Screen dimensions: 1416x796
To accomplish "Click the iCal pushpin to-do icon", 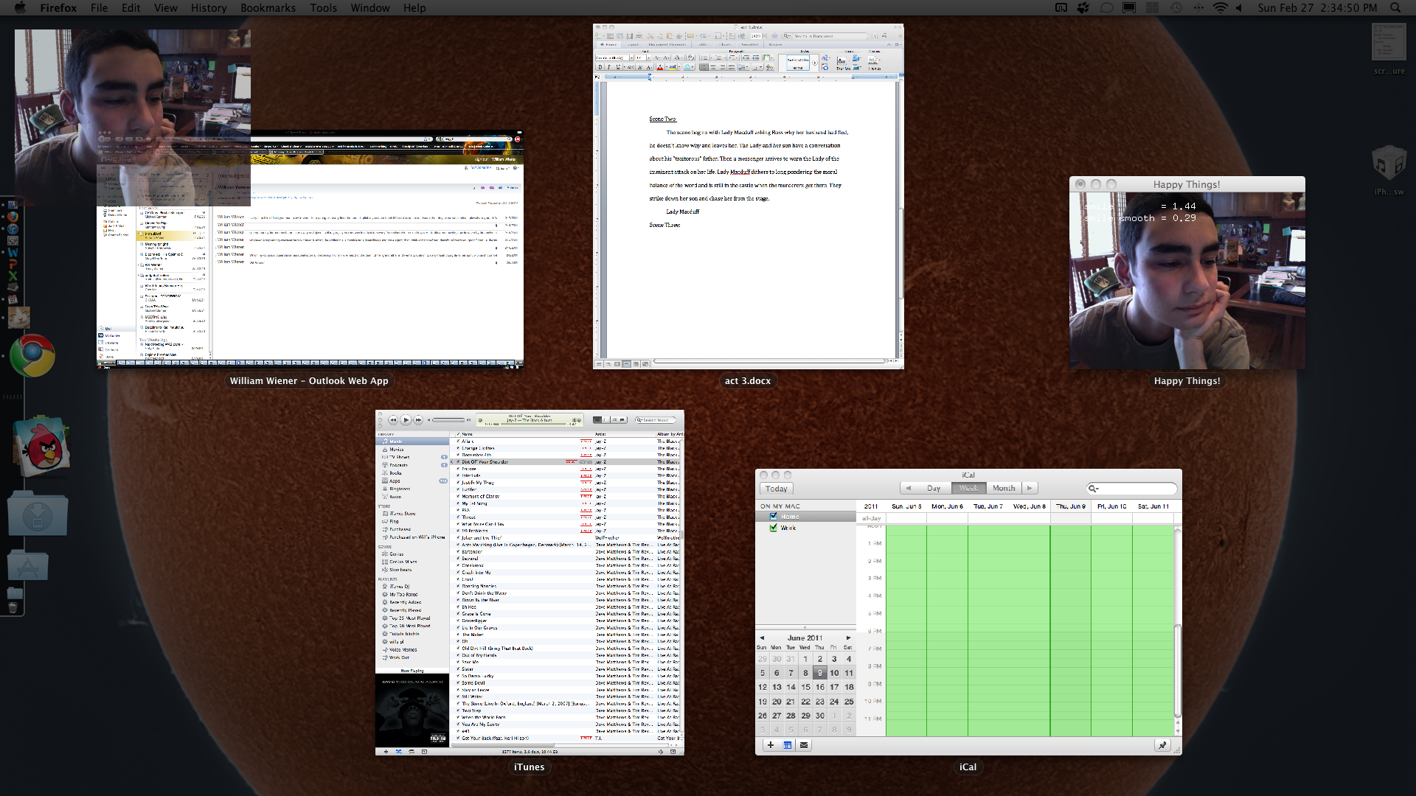I will click(1162, 745).
